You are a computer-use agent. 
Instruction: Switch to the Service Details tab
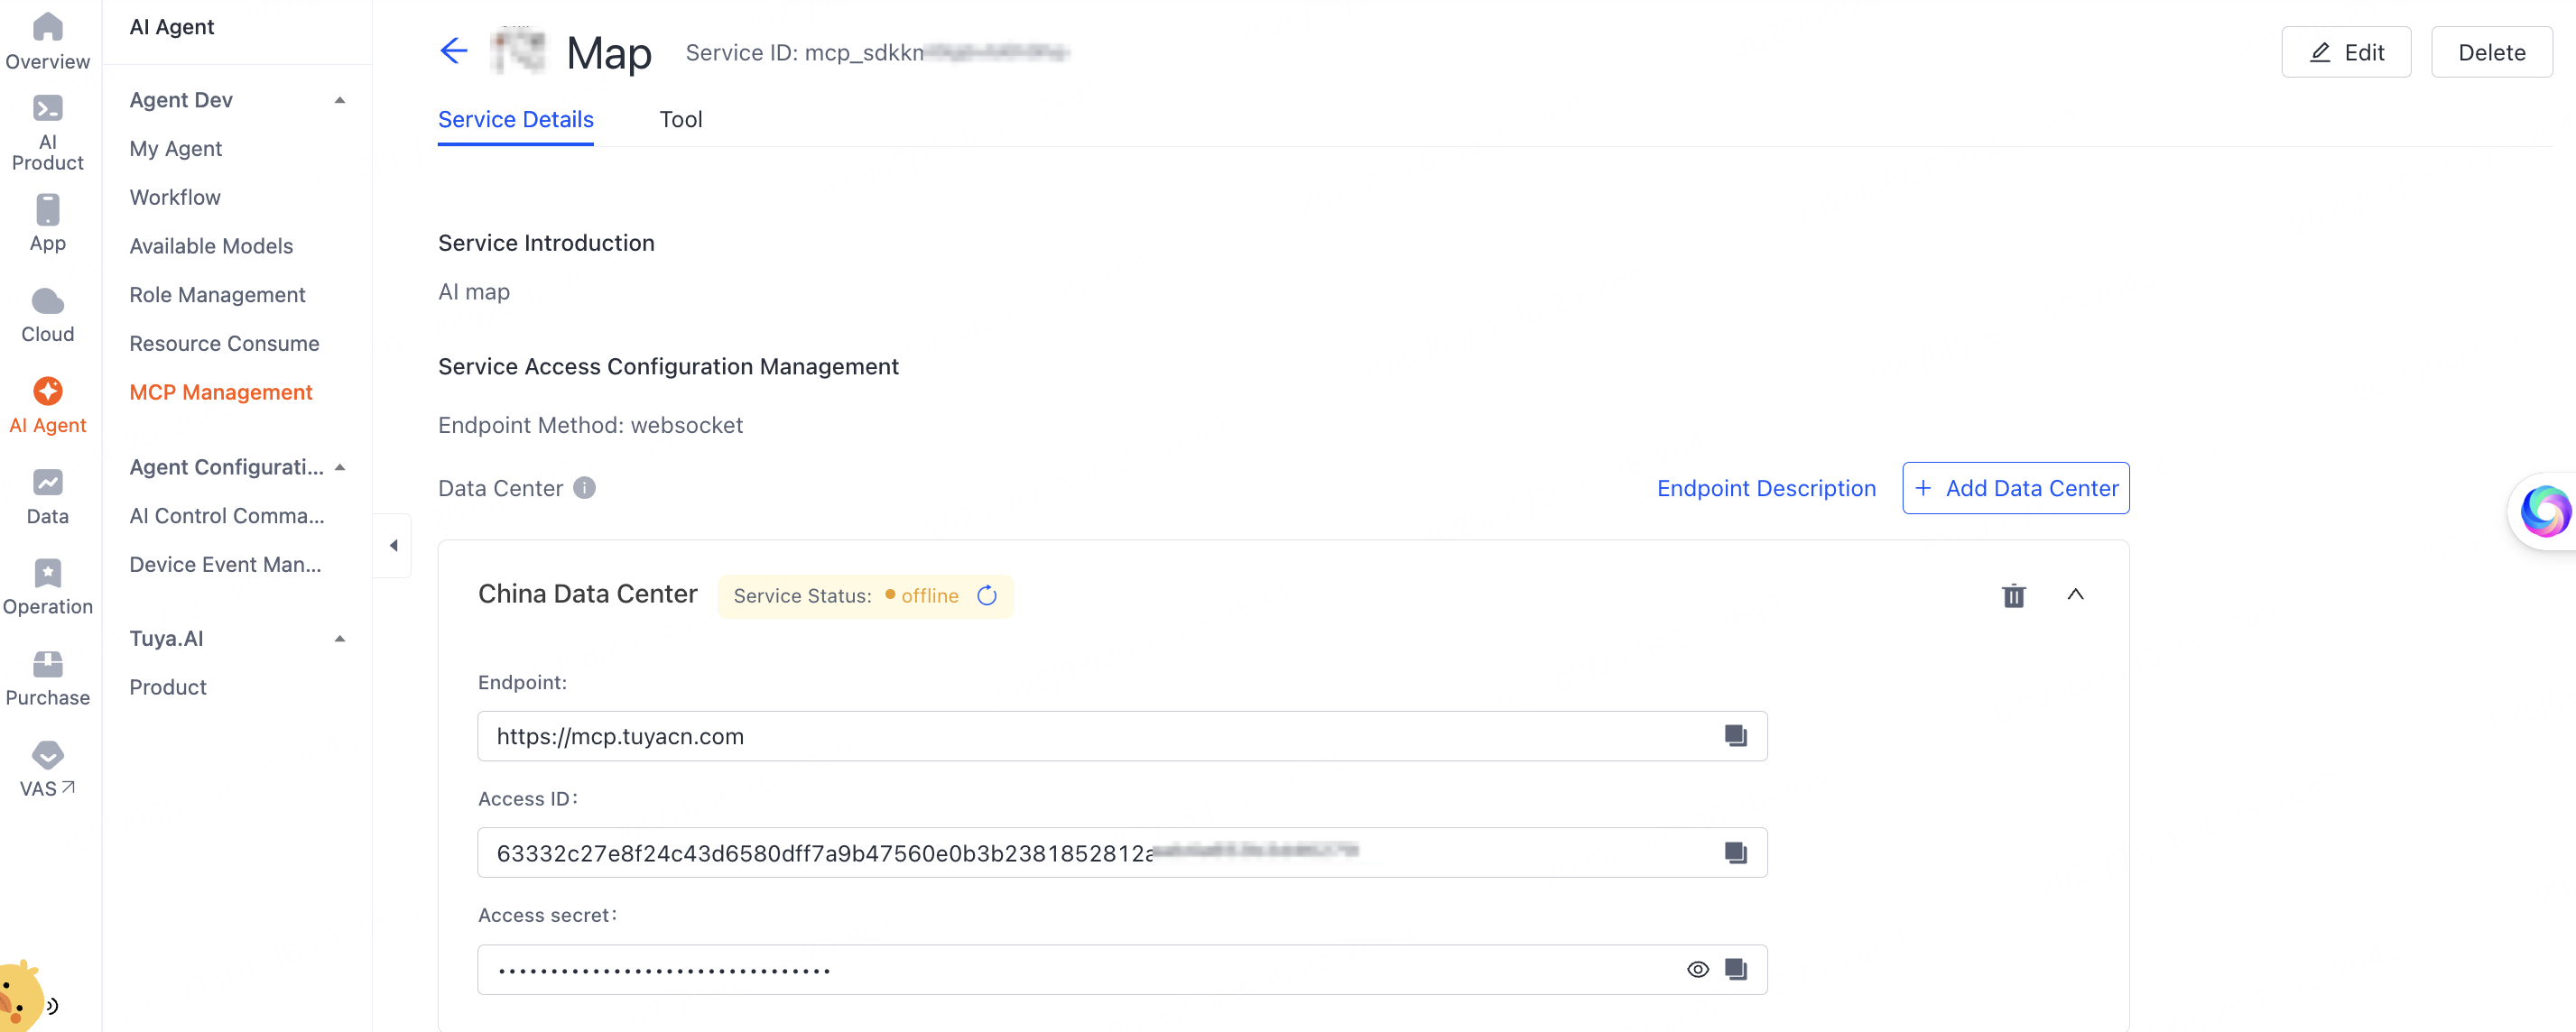516,120
